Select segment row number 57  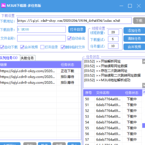112,139
